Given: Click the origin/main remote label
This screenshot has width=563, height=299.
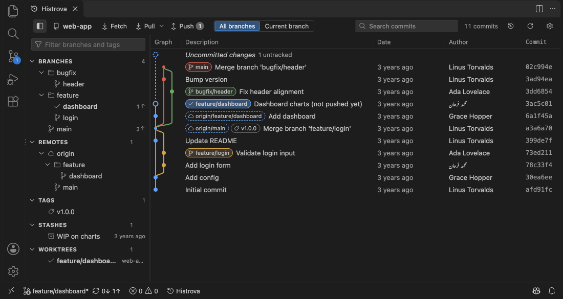Looking at the screenshot, I should (207, 128).
